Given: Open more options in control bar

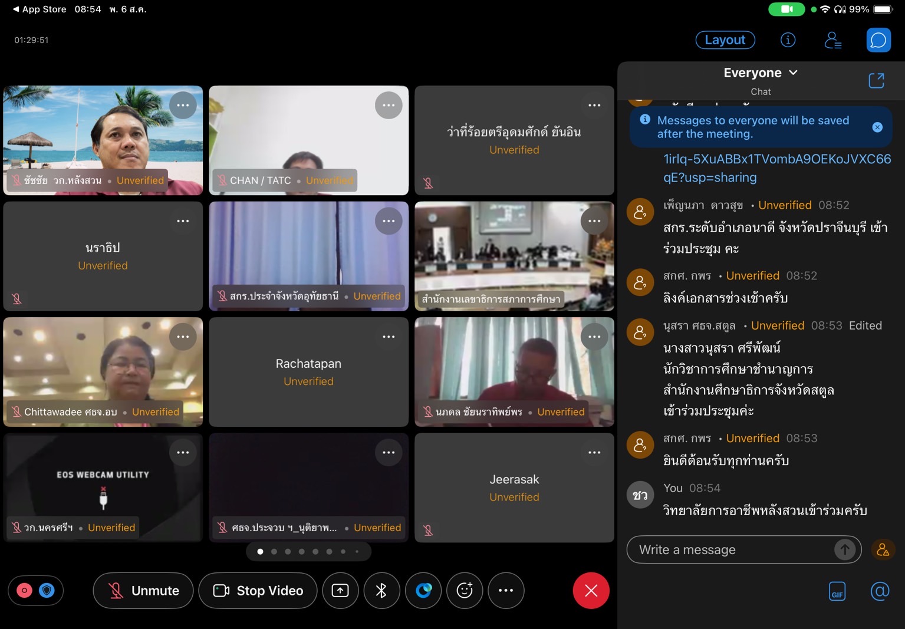Looking at the screenshot, I should (x=506, y=591).
